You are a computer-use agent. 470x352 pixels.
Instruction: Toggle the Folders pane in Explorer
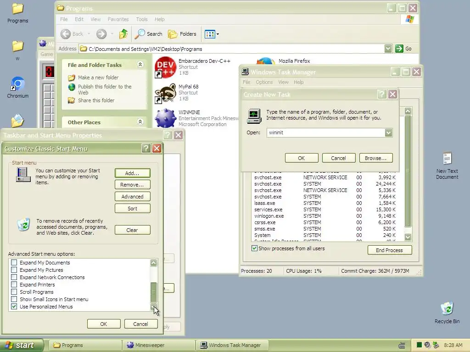182,34
